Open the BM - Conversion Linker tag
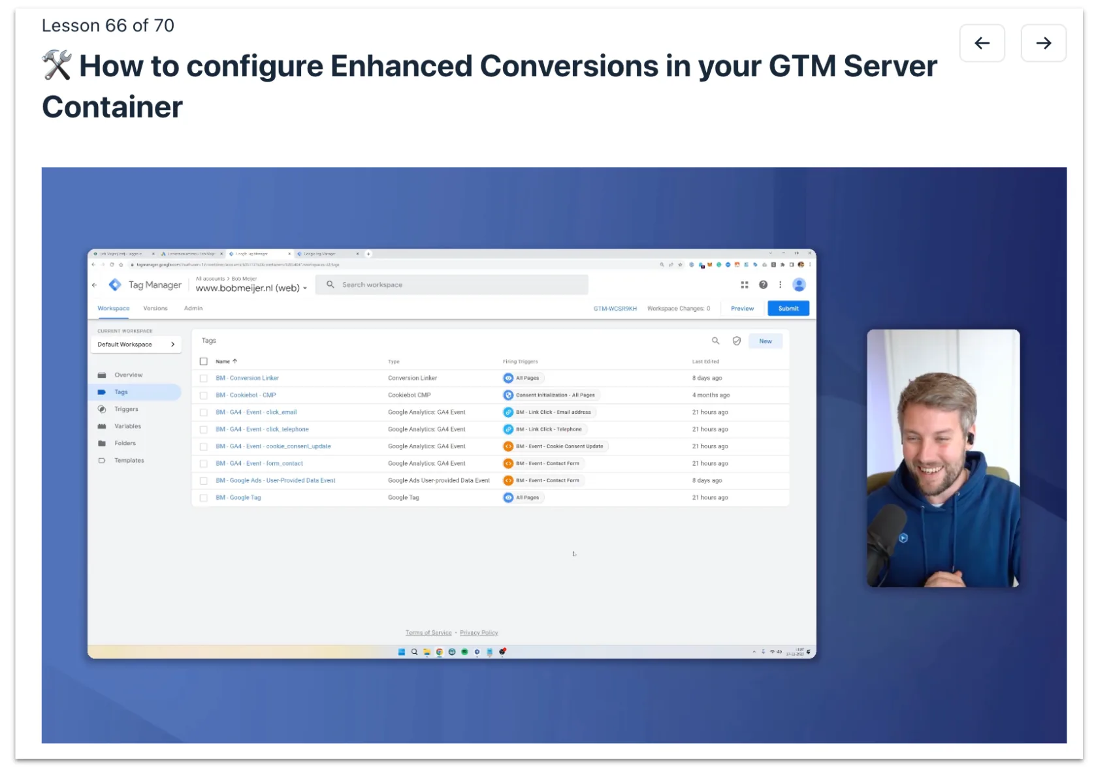 (248, 378)
